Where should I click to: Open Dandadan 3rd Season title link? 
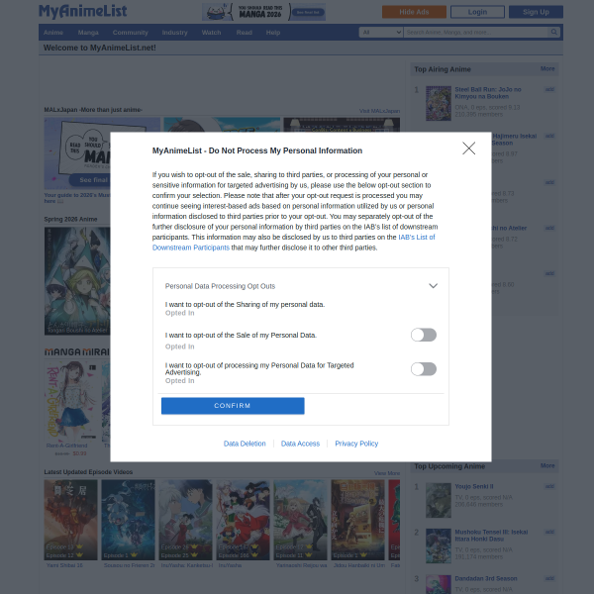click(486, 578)
